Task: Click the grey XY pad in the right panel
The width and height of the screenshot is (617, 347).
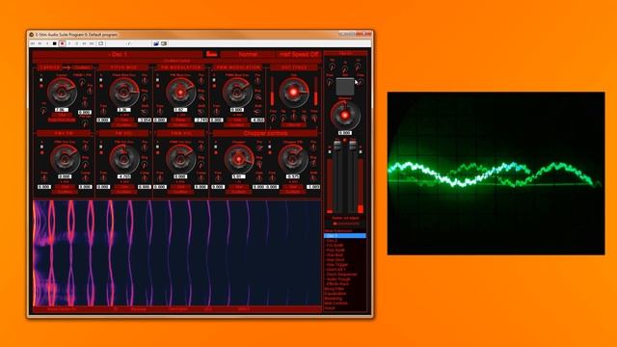Action: (x=345, y=87)
